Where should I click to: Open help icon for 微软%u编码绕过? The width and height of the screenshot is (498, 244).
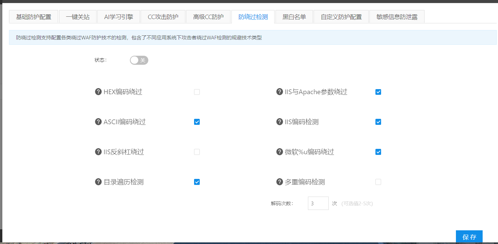[x=280, y=152]
